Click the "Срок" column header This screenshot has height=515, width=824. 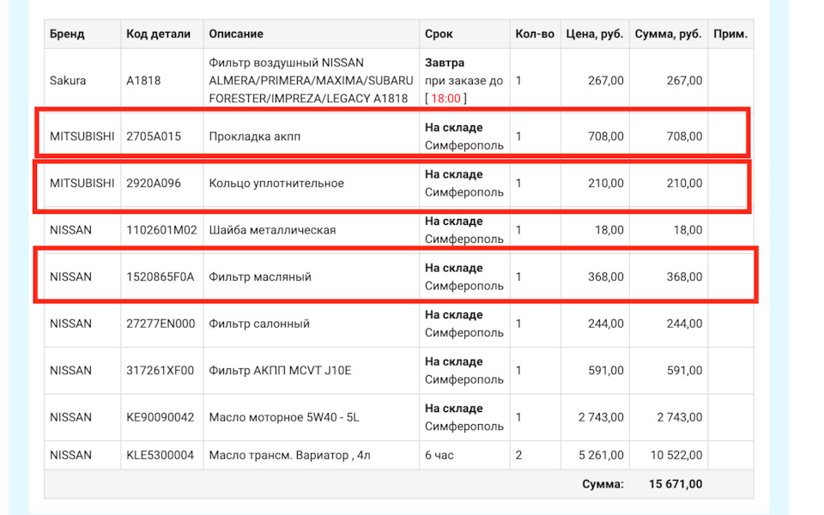(x=439, y=34)
